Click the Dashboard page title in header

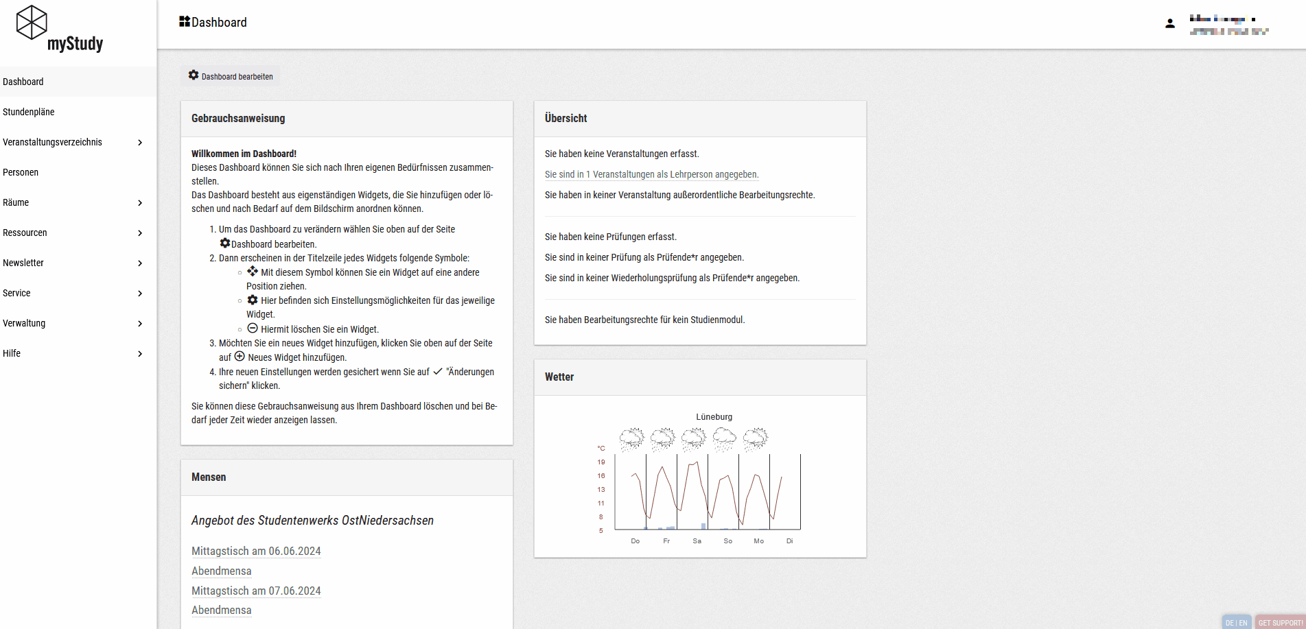(x=219, y=22)
